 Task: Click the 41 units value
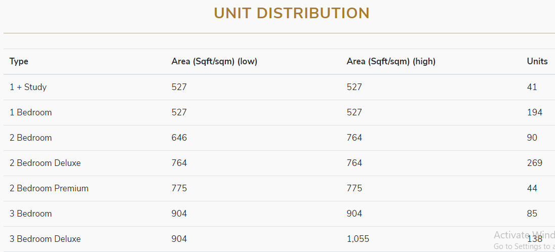(532, 87)
